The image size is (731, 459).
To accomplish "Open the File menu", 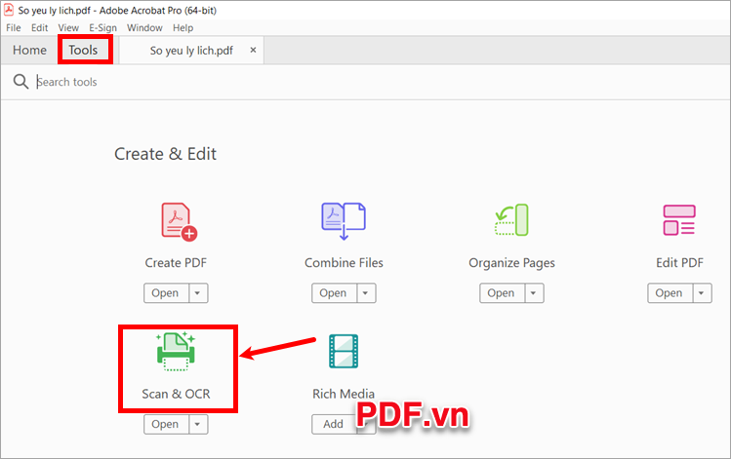I will (14, 28).
